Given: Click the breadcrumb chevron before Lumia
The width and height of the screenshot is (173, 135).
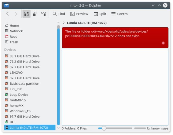Looking at the screenshot, I should coord(64,23).
